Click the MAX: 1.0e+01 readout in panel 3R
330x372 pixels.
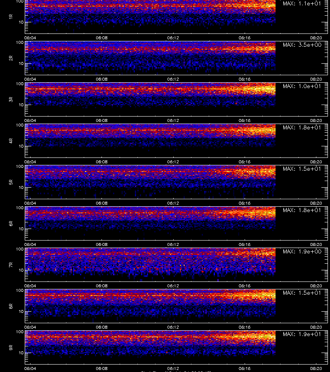[302, 86]
